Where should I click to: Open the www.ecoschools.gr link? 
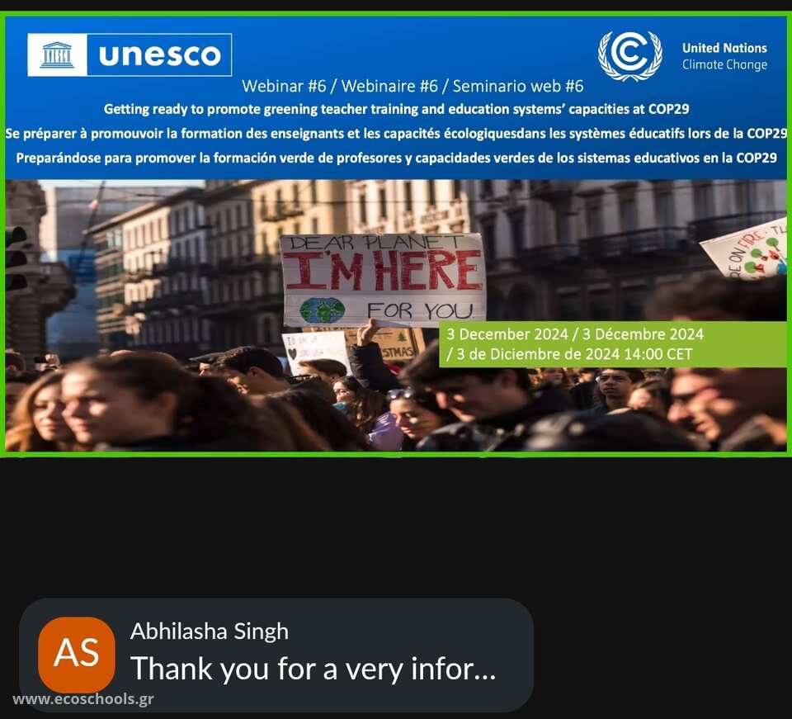point(83,699)
